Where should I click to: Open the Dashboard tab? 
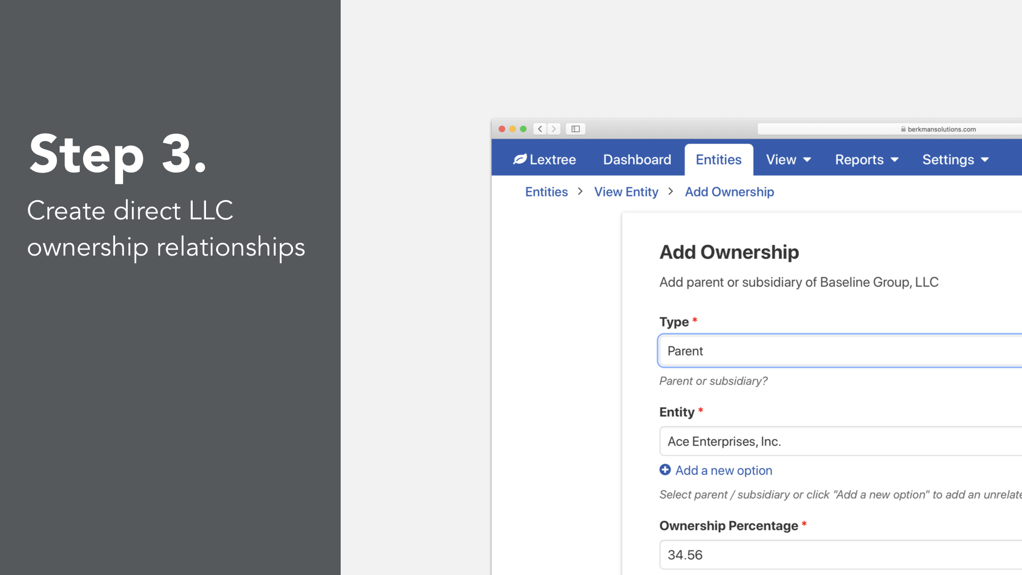coord(637,160)
